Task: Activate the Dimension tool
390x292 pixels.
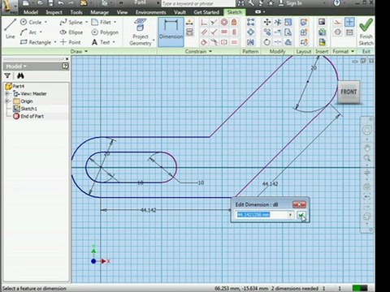Action: pyautogui.click(x=171, y=32)
